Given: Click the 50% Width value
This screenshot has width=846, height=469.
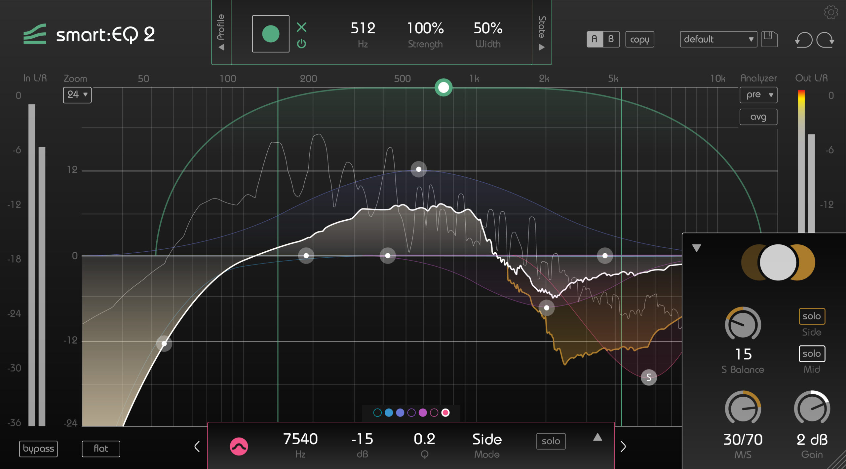Looking at the screenshot, I should click(x=488, y=28).
